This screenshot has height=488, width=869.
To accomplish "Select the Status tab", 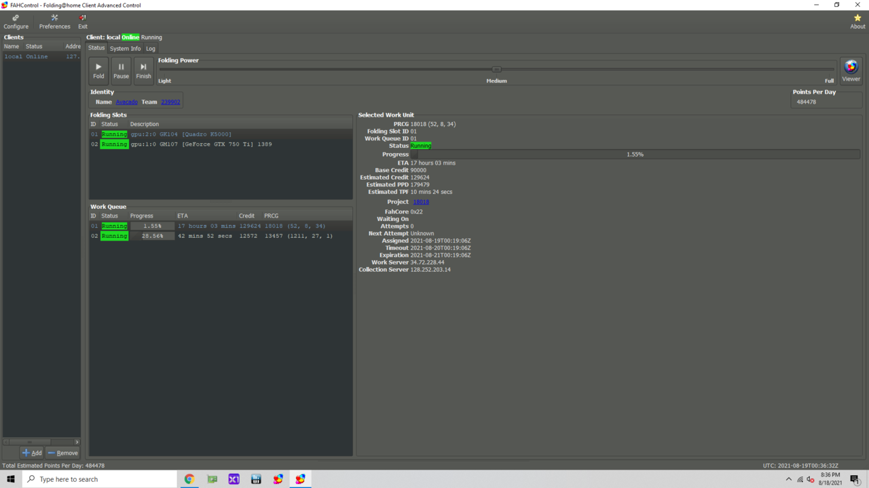I will tap(96, 48).
